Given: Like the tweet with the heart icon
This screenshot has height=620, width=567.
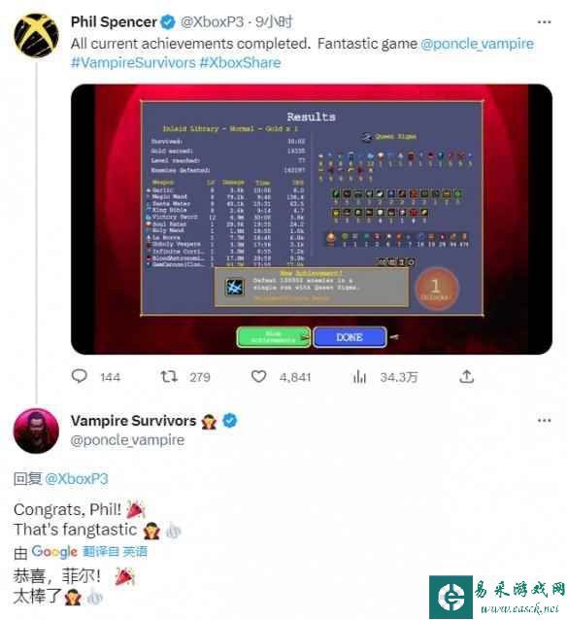Looking at the screenshot, I should (x=259, y=376).
